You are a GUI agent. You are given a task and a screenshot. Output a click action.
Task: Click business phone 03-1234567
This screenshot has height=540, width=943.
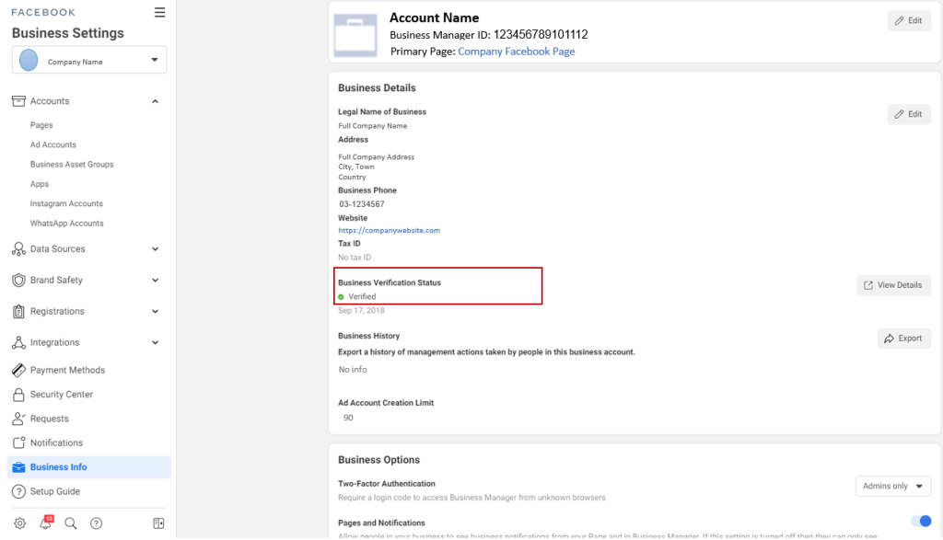[361, 204]
